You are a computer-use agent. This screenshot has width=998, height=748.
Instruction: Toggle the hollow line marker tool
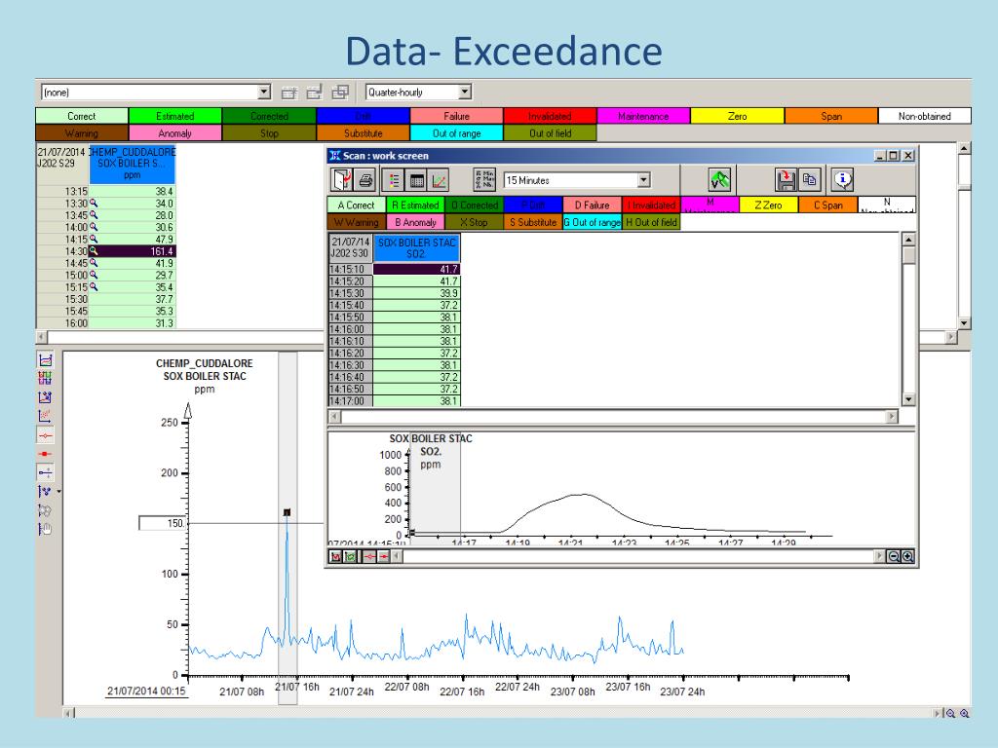45,435
